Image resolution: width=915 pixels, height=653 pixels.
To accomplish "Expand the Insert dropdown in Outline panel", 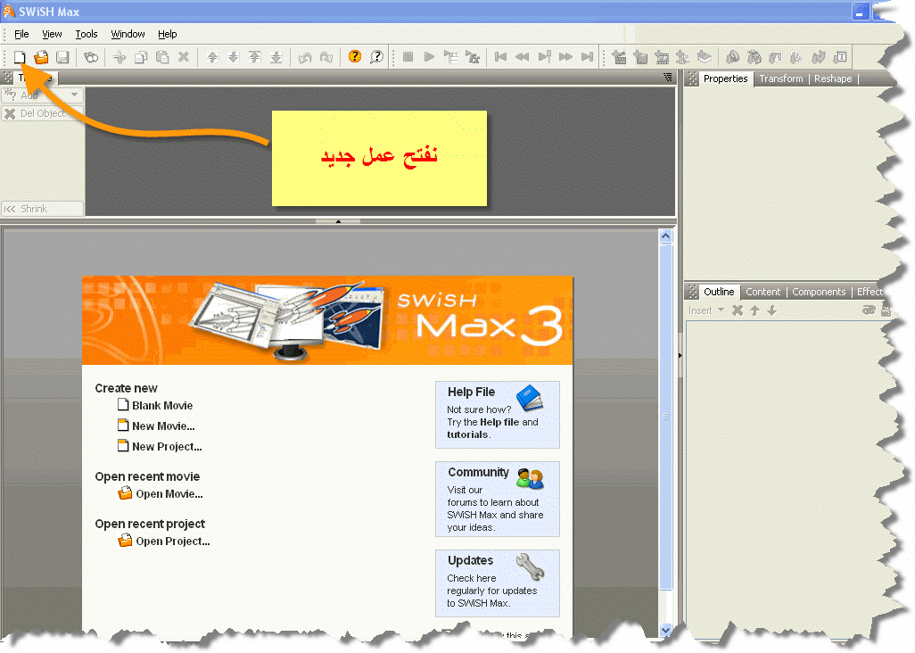I will pyautogui.click(x=706, y=310).
